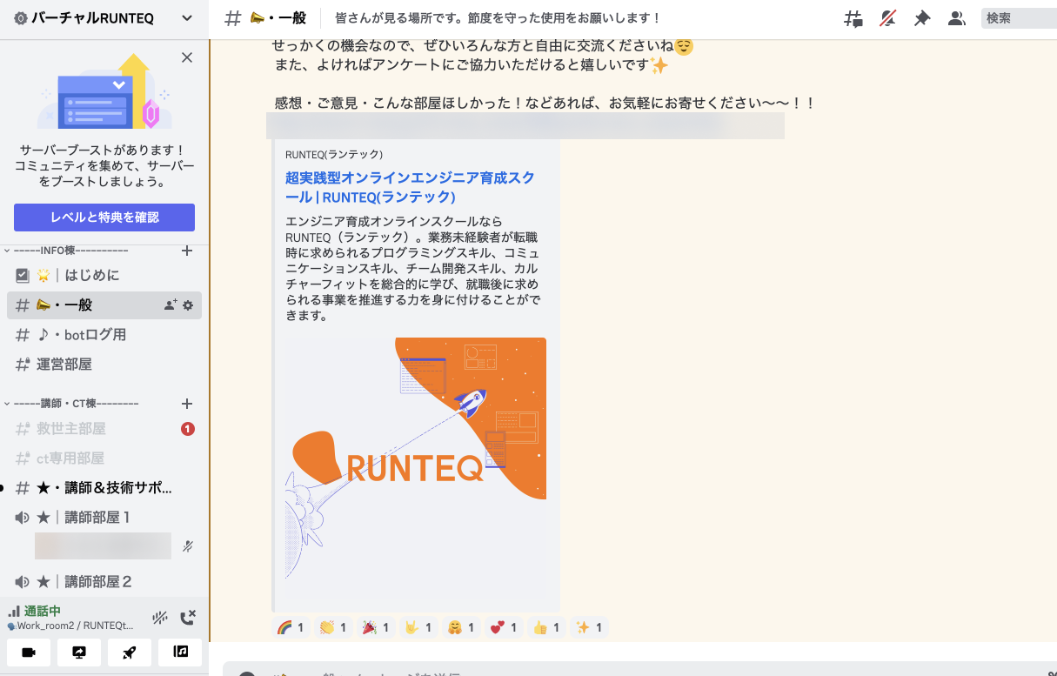Open 一般 channel settings gear
Viewport: 1057px width, 676px height.
(x=188, y=305)
